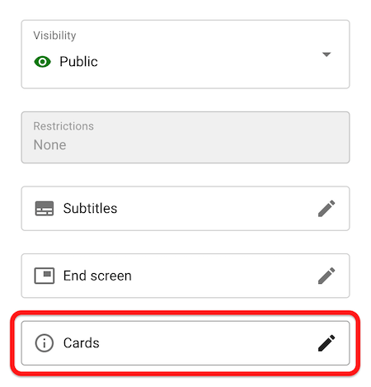
Task: Click the End screen layout icon
Action: click(x=45, y=276)
